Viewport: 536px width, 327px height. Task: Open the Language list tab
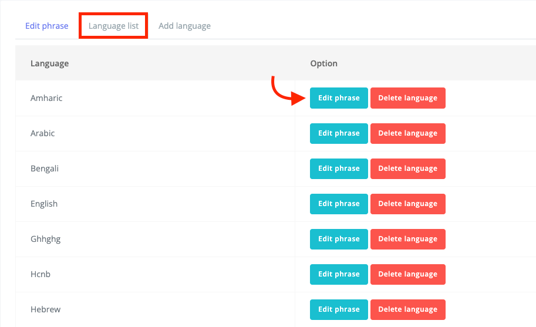coord(113,26)
